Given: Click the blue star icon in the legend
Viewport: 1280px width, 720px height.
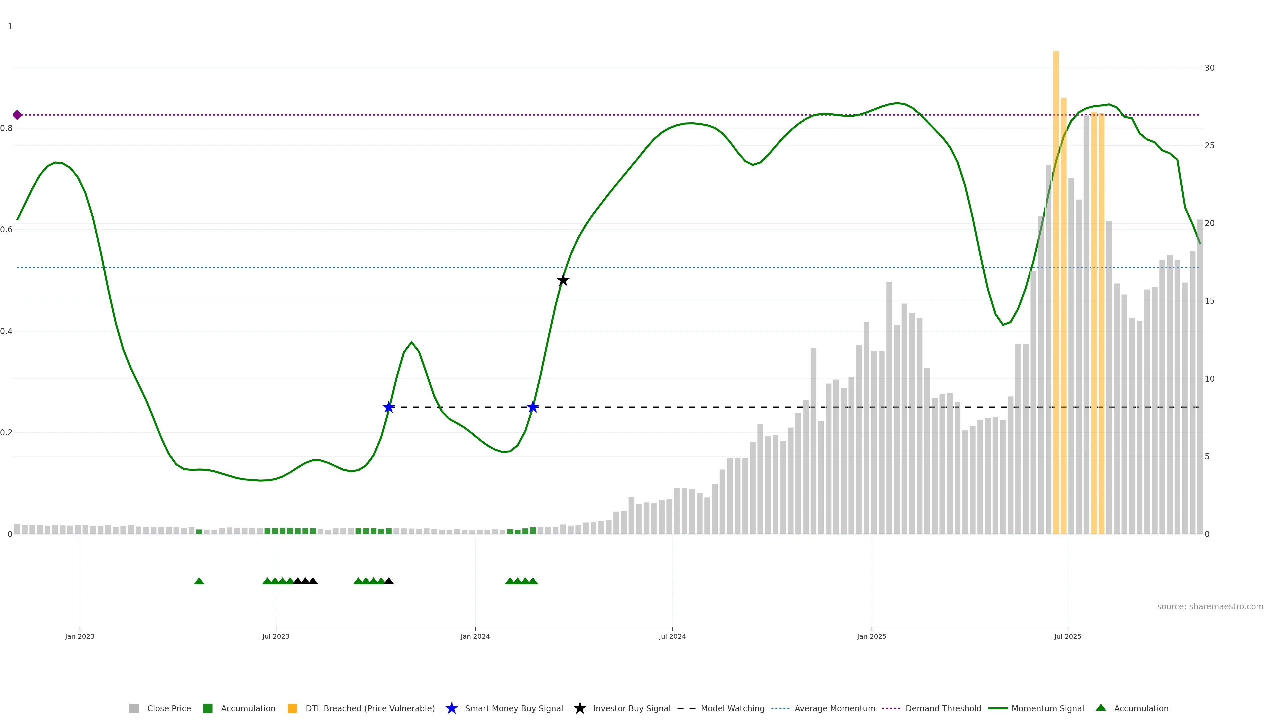Looking at the screenshot, I should 452,708.
